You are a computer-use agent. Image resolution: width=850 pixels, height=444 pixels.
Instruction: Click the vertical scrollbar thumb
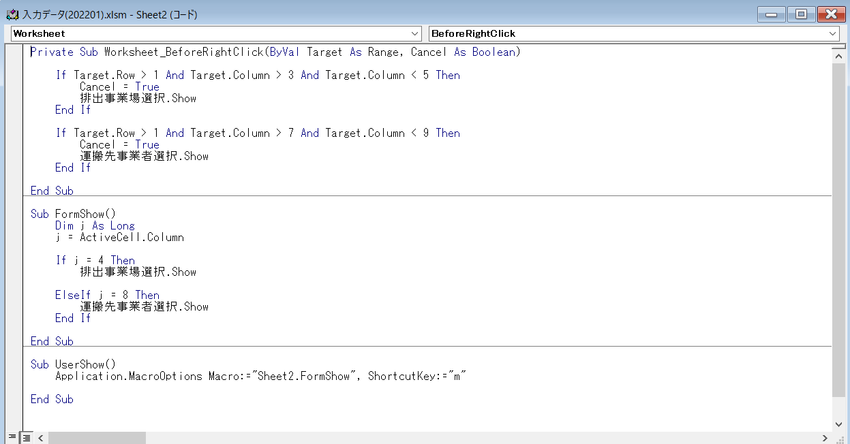point(839,232)
